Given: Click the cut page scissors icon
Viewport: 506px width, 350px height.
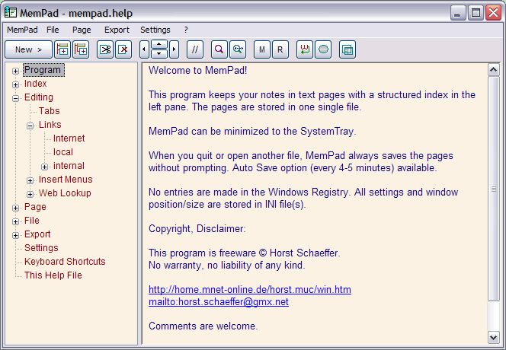Looking at the screenshot, I should [105, 49].
